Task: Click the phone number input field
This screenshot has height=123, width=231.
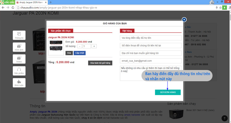Action: [151, 46]
